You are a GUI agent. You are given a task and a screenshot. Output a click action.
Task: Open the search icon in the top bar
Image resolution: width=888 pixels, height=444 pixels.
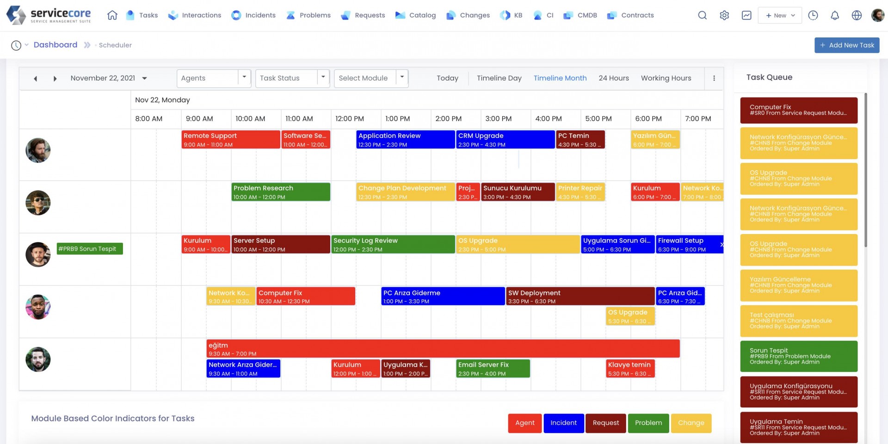702,15
